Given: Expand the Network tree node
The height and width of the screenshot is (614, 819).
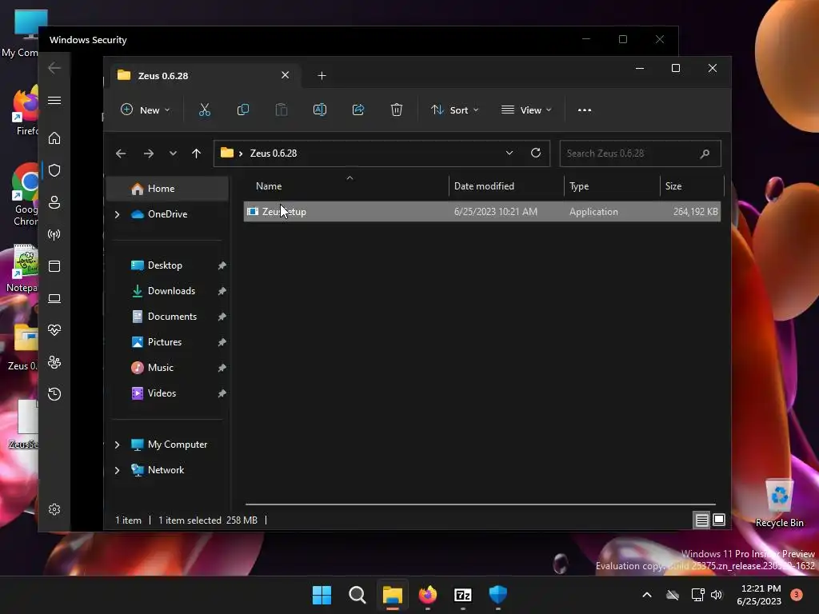Looking at the screenshot, I should [117, 470].
